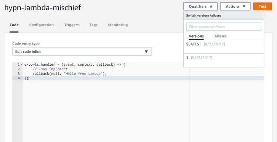Focus the Filter versions/aliases field
This screenshot has width=277, height=142.
(224, 27)
